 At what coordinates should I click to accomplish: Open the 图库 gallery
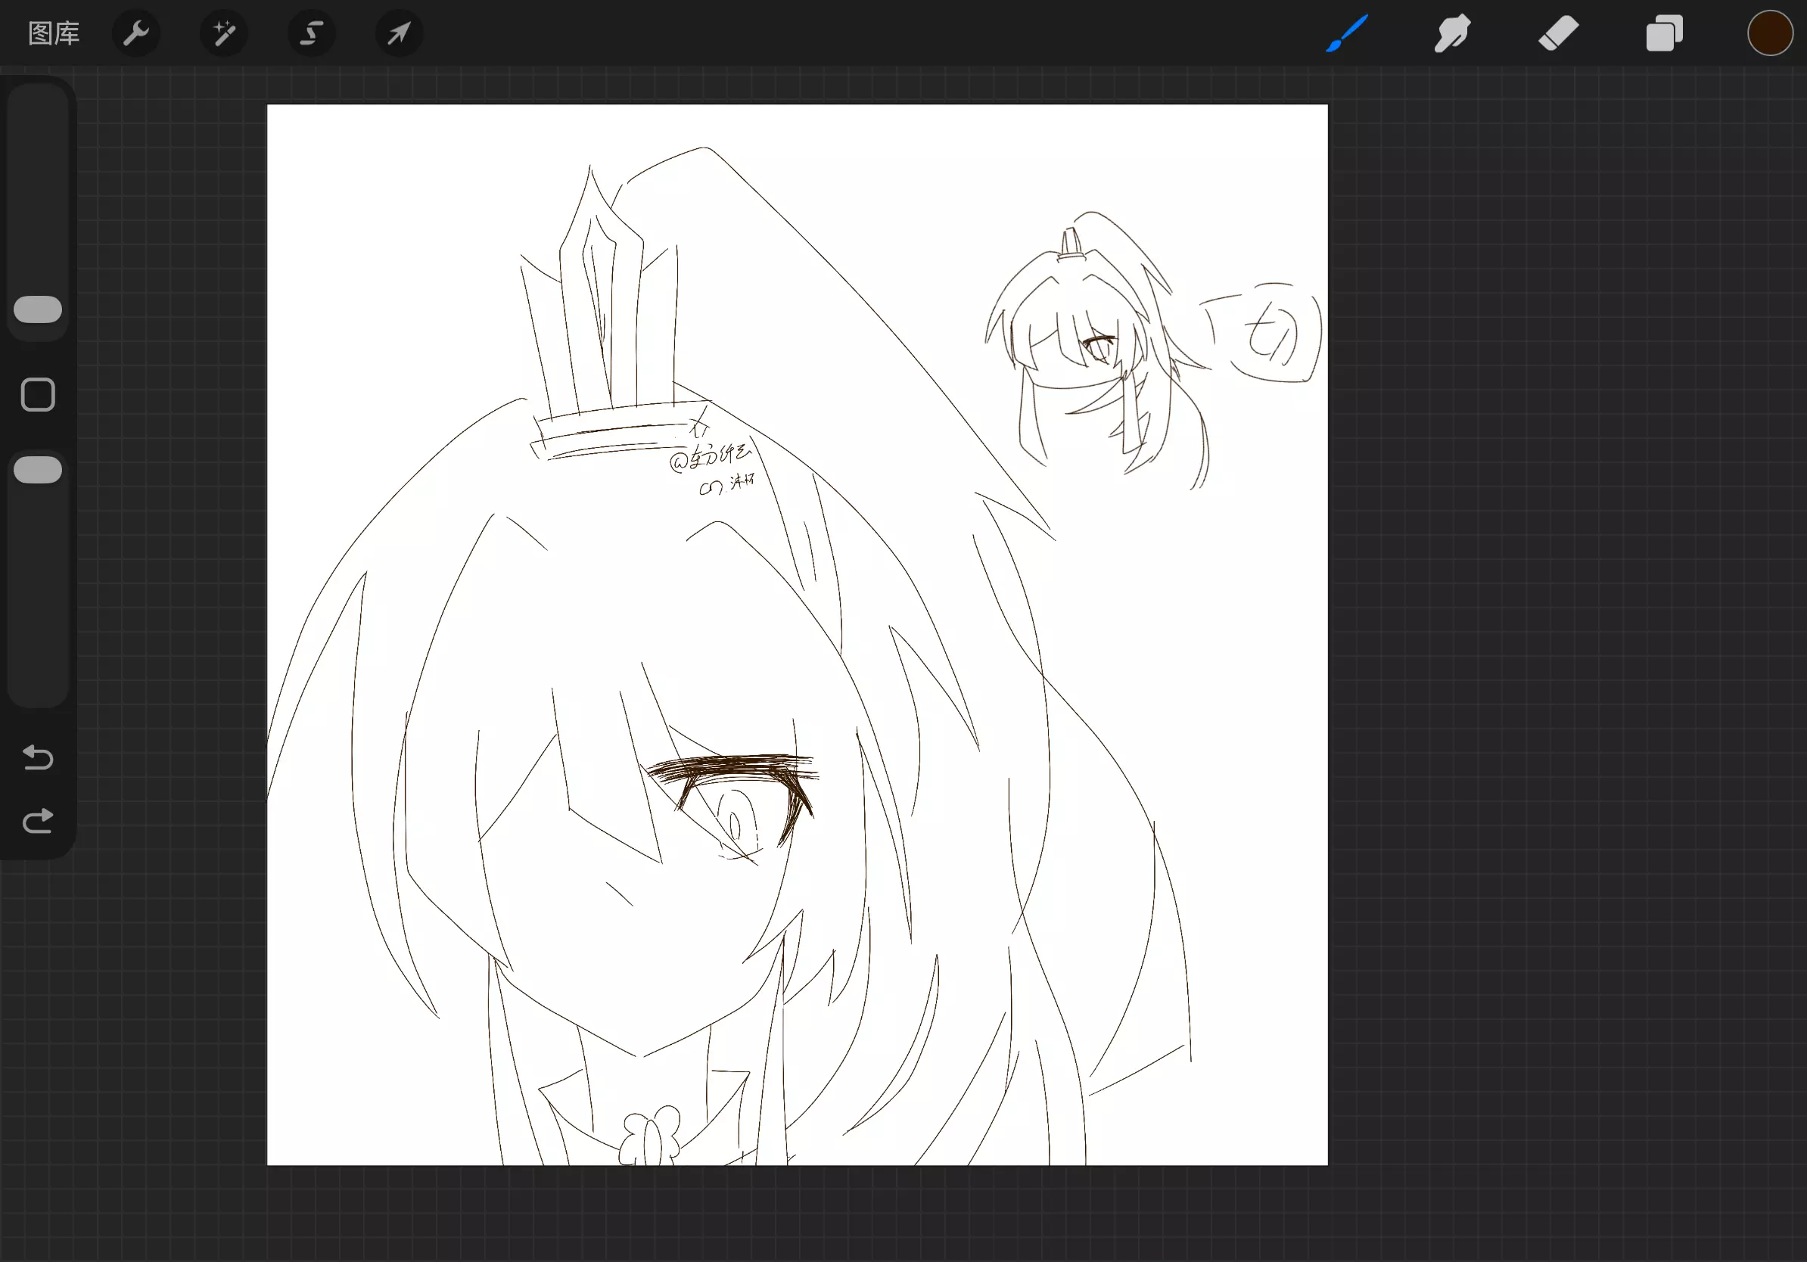[54, 34]
